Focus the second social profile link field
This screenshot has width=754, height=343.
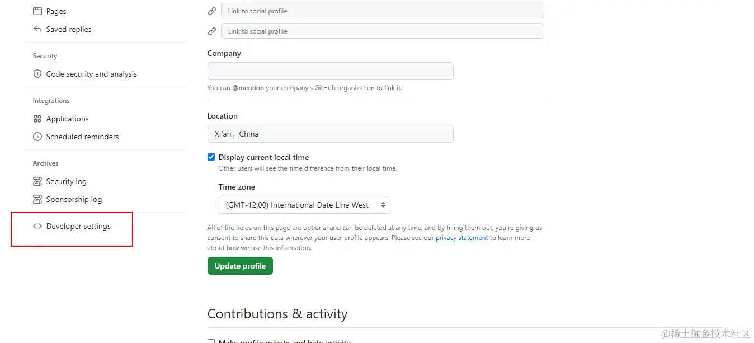coord(383,31)
